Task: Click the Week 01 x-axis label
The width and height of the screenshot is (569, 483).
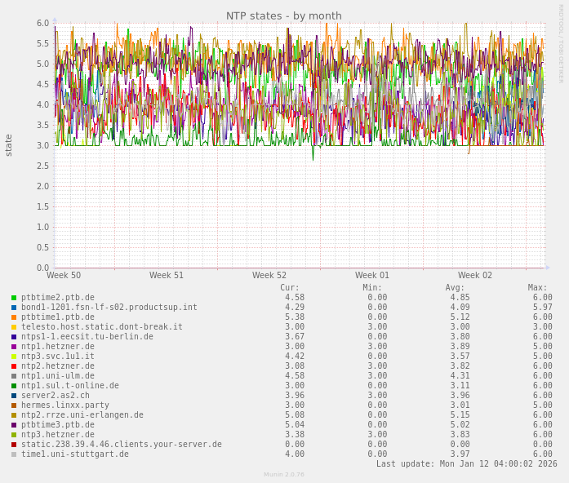Action: click(x=372, y=276)
